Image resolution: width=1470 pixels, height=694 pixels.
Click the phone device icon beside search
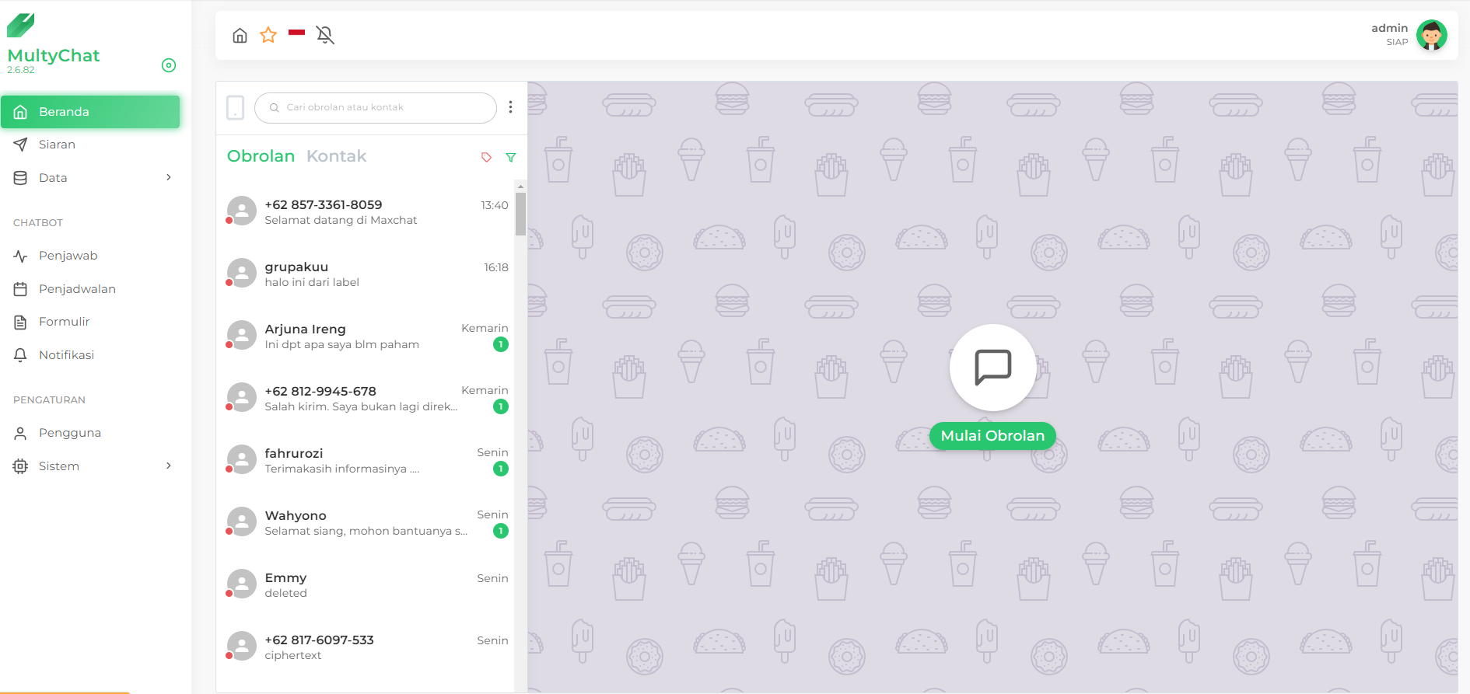click(235, 107)
